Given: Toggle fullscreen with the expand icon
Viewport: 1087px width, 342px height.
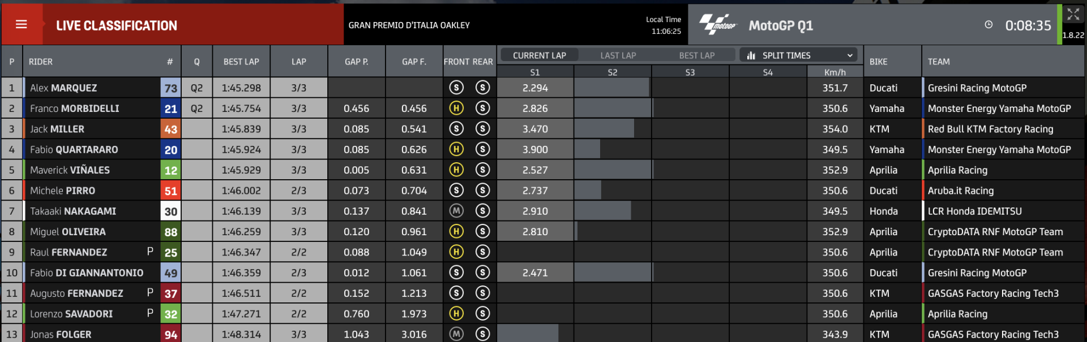Looking at the screenshot, I should point(1073,15).
